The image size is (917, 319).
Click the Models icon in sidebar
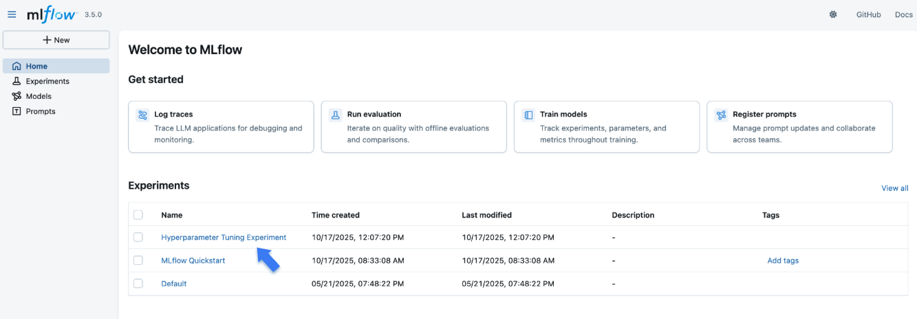click(x=17, y=97)
